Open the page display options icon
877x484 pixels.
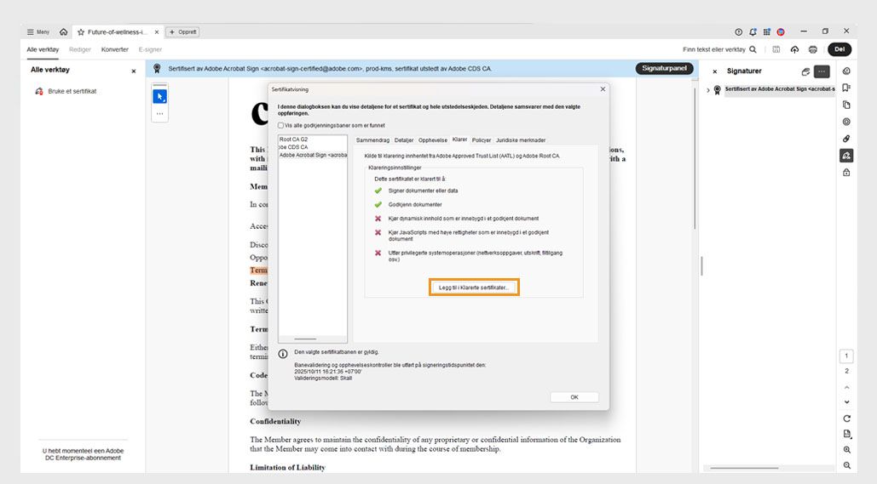pyautogui.click(x=846, y=434)
